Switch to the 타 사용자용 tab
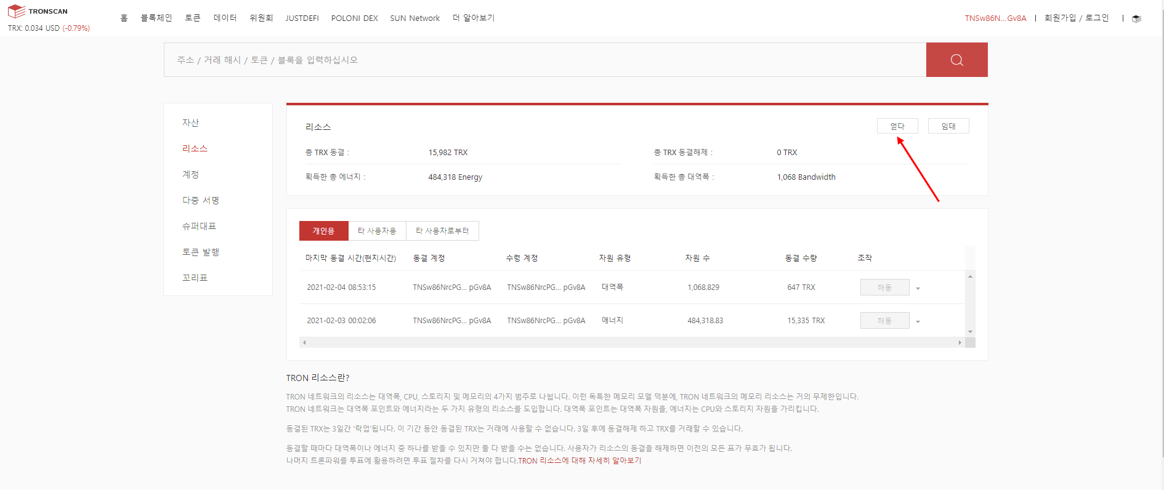 (x=377, y=231)
